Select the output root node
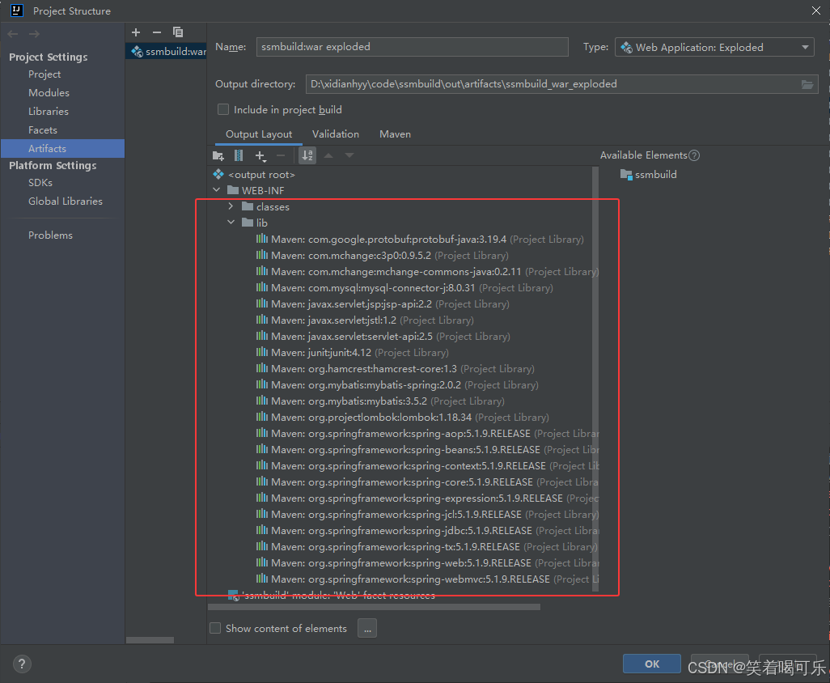 [x=254, y=175]
